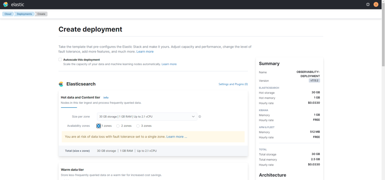The image size is (385, 180).
Task: Click Elasticsearch hourly rate $0.0330
Action: 314,103
